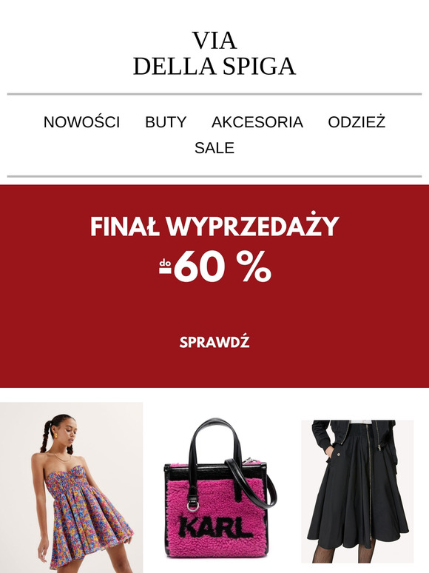Click the KARL lettering on the bag
Viewport: 429px width, 573px height.
pyautogui.click(x=216, y=528)
